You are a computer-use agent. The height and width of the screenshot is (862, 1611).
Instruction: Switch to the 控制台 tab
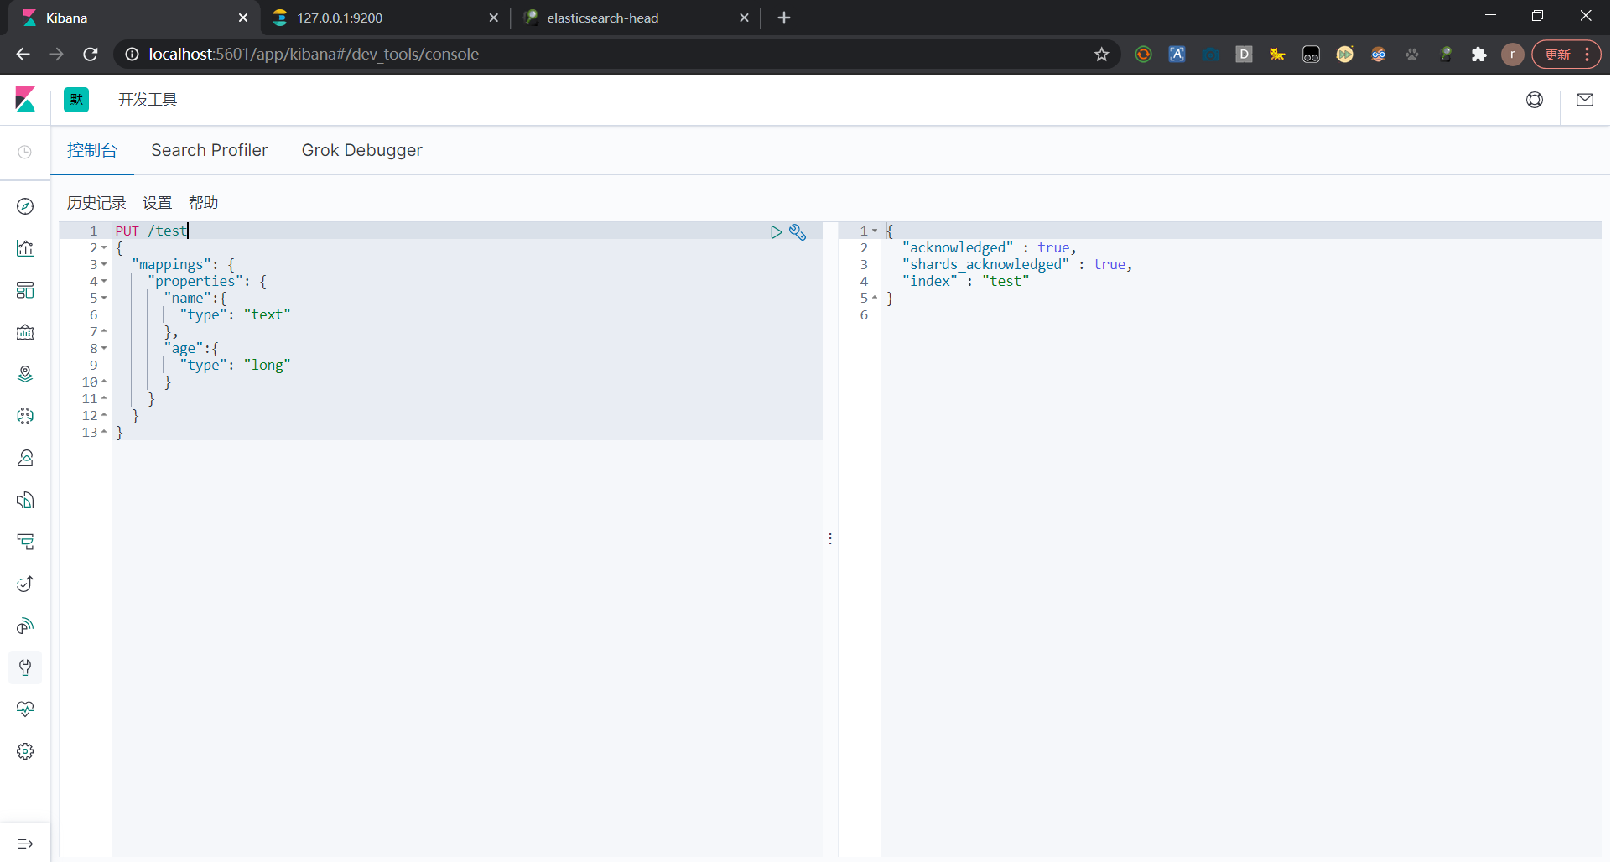(x=92, y=150)
